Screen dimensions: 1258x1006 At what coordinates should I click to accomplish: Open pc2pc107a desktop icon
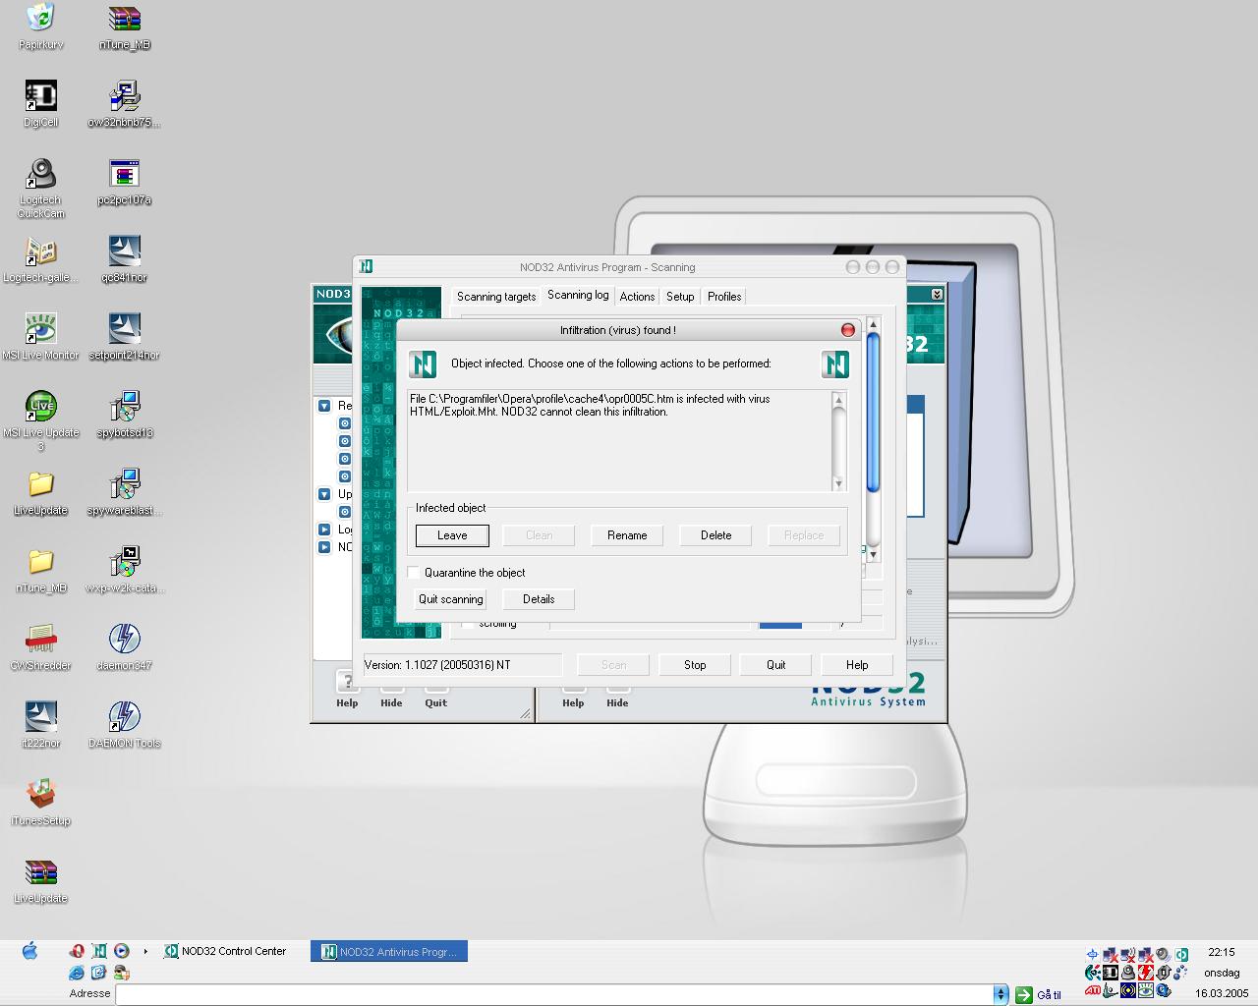tap(125, 181)
